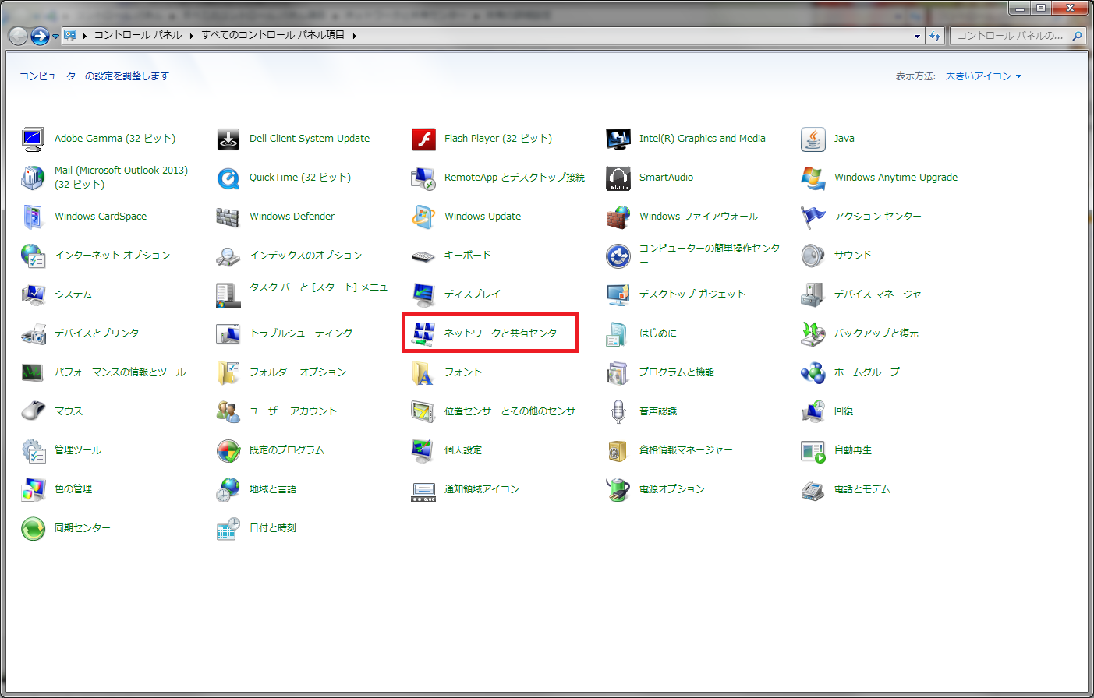The image size is (1094, 698).
Task: Open the 音声認識 microphone icon
Action: [x=618, y=412]
